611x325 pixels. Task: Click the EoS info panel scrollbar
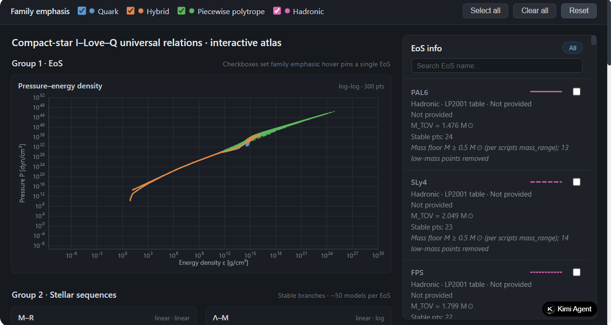coord(594,40)
